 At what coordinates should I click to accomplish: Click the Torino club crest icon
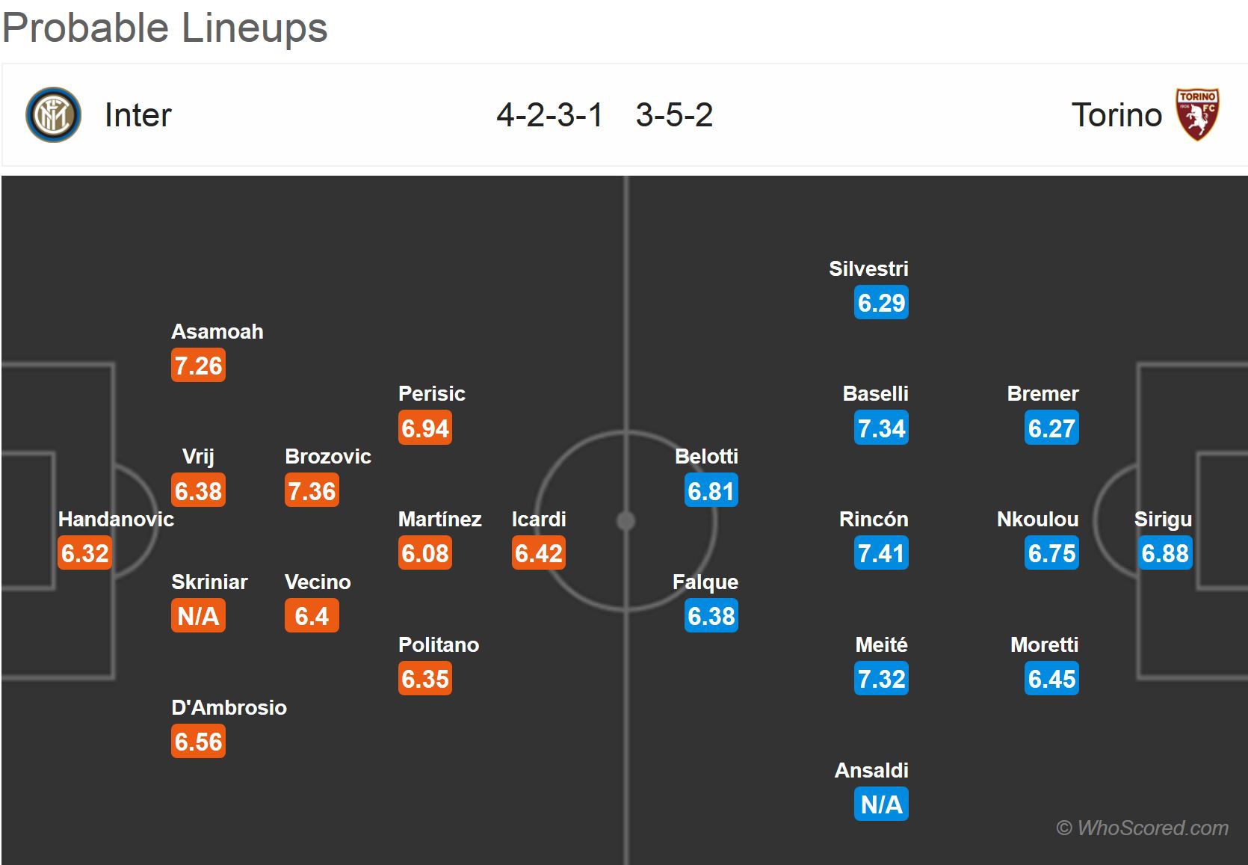pos(1197,114)
